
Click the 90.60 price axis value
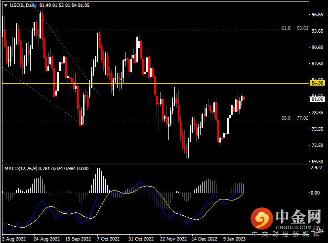pos(317,47)
